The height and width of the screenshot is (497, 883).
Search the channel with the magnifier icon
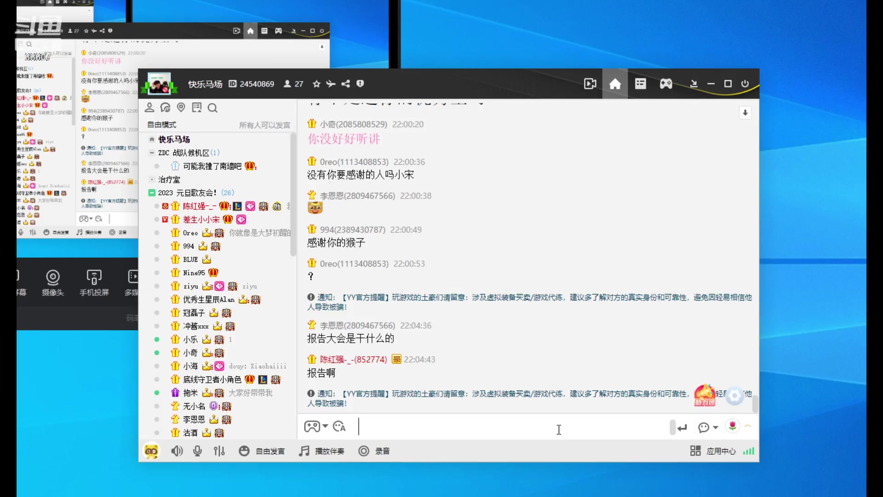(212, 108)
